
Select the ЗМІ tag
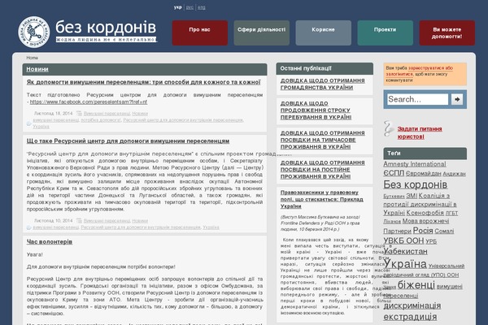[412, 196]
